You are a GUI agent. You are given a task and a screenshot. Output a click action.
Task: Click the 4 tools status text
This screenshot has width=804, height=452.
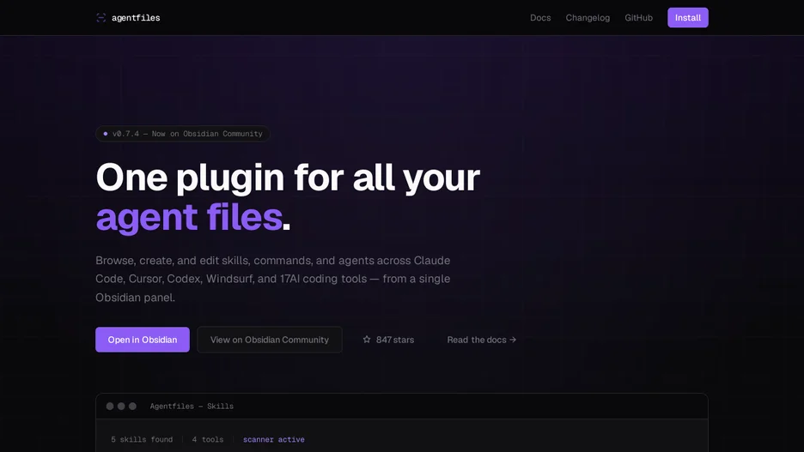click(208, 440)
